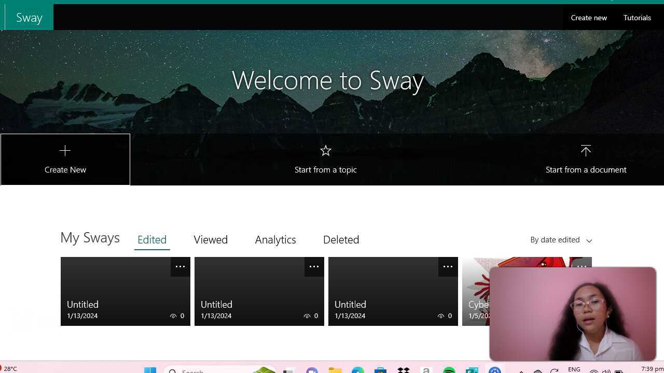
Task: Open the By date edited sort dropdown
Action: click(561, 240)
